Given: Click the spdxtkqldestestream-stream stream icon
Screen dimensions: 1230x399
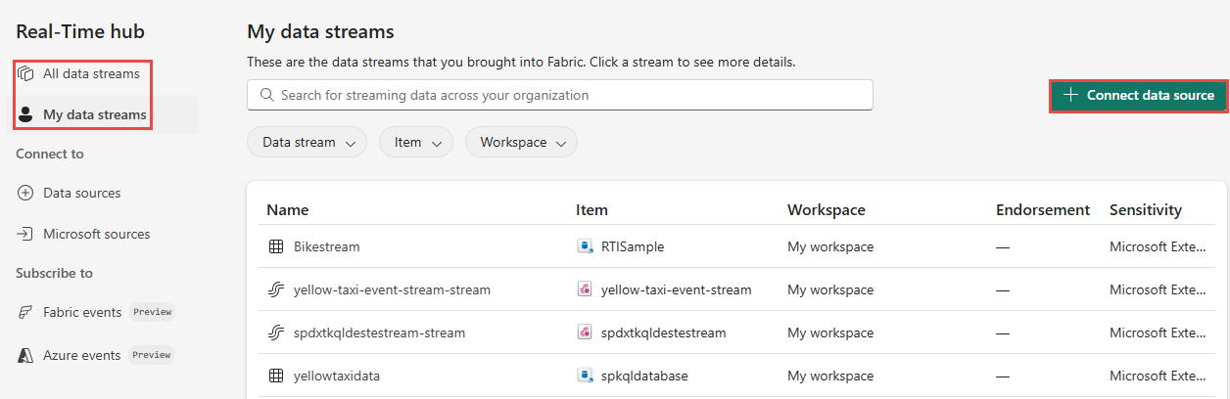Looking at the screenshot, I should (x=275, y=332).
